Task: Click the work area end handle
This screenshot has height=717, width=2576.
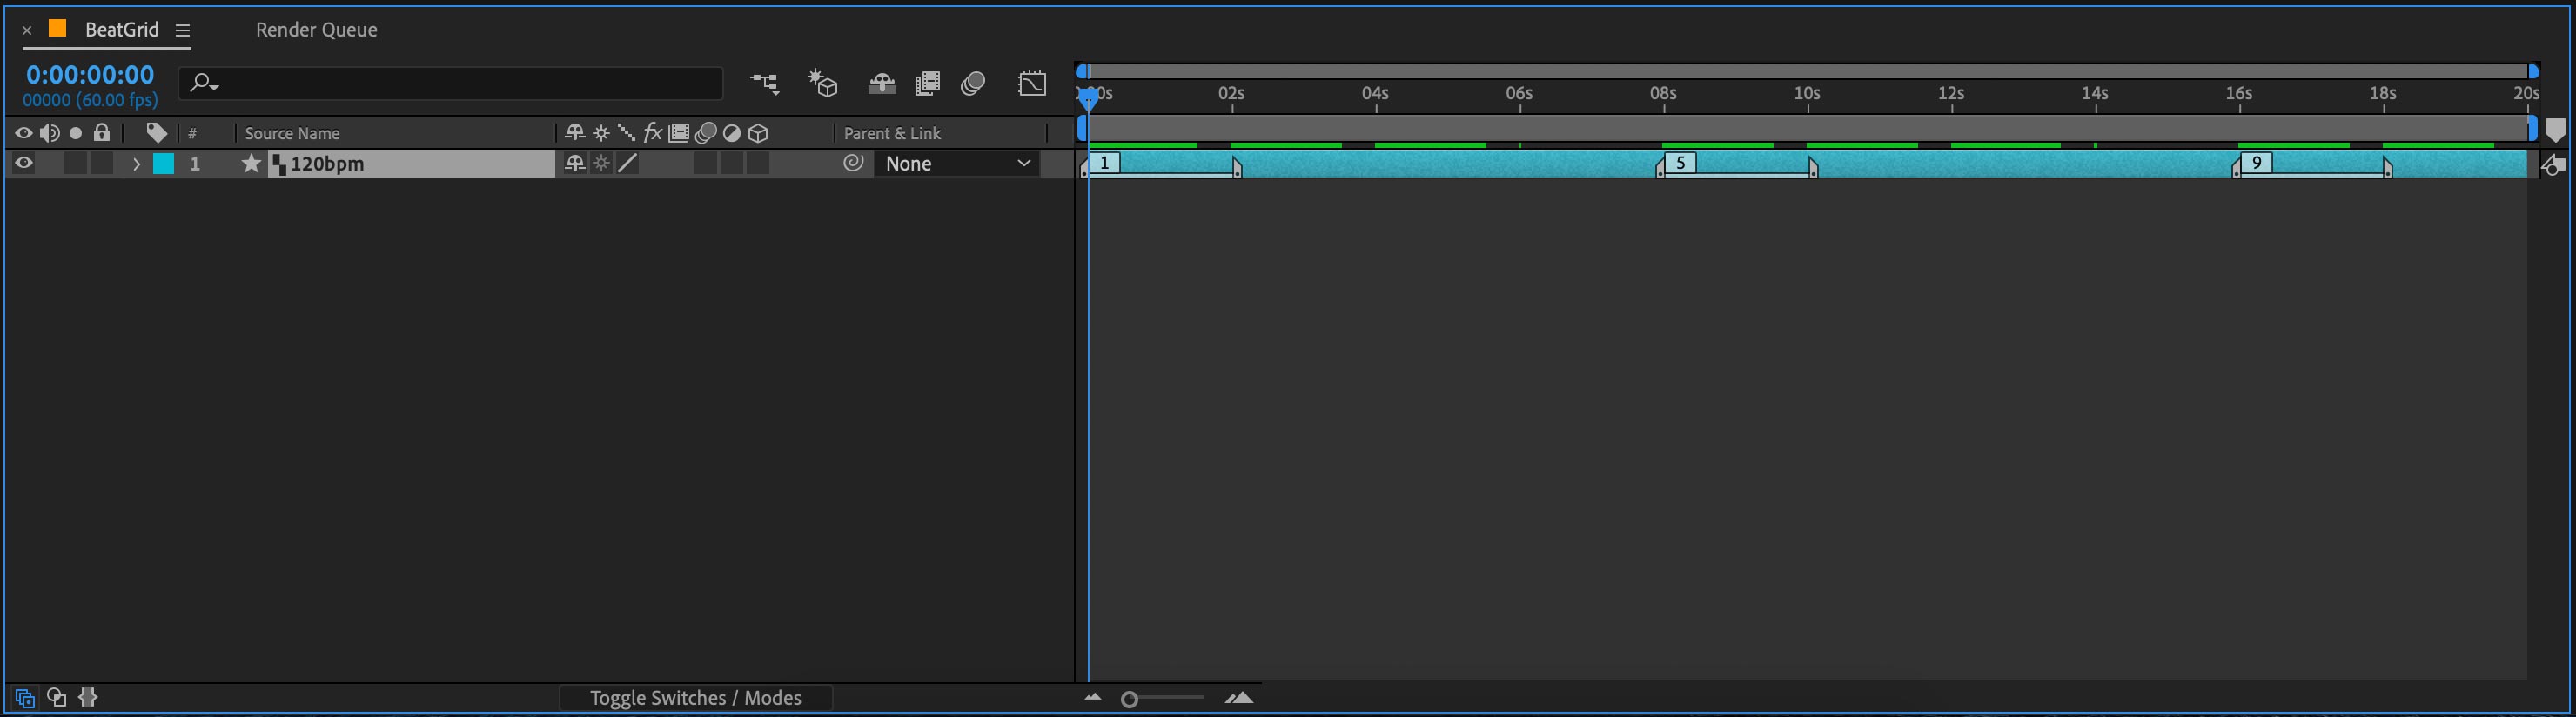Action: click(x=2532, y=128)
